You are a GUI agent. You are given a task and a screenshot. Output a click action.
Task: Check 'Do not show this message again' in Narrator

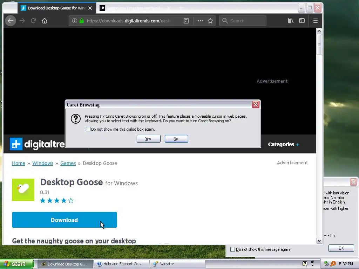click(x=232, y=249)
